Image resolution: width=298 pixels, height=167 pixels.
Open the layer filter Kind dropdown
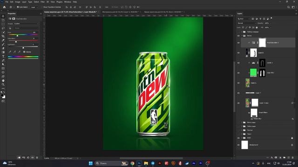click(244, 19)
